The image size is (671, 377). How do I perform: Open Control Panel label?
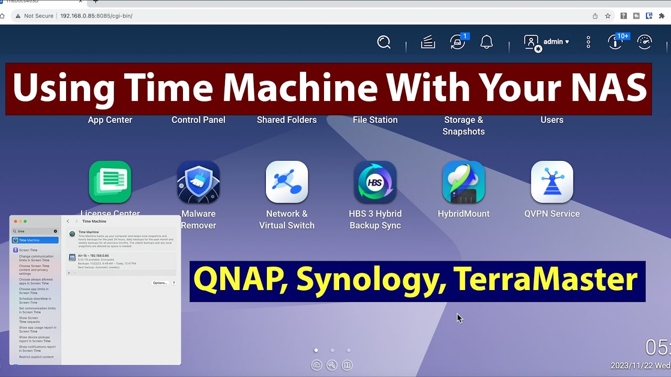(198, 120)
